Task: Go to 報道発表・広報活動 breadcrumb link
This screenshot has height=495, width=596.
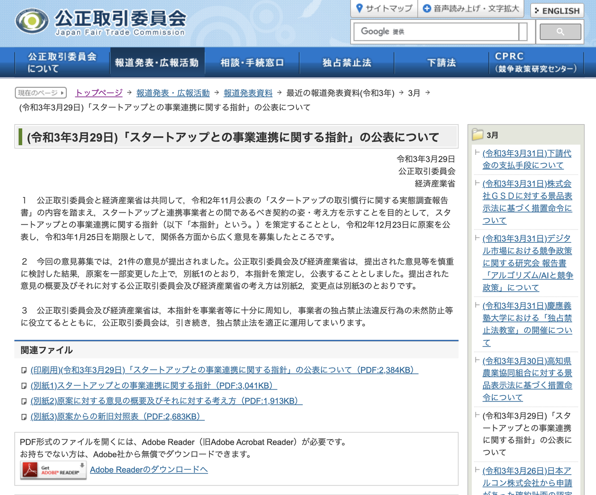Action: pos(173,93)
